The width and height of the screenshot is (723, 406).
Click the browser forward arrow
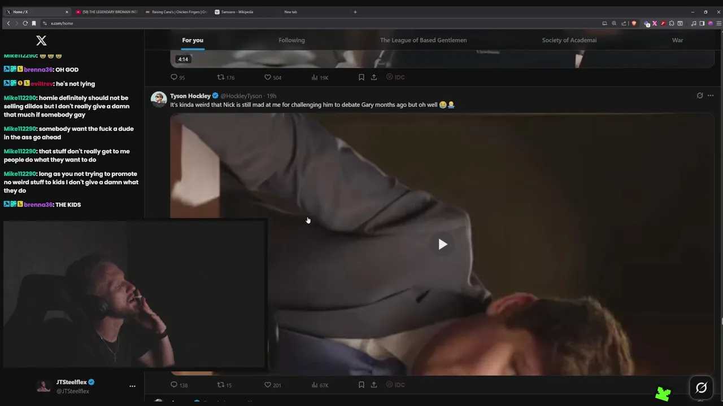tap(17, 23)
